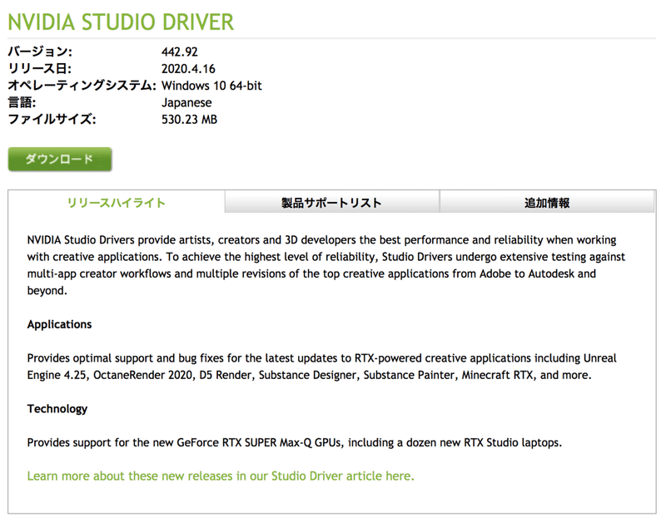This screenshot has height=527, width=666.
Task: Click the Applications subheading
Action: [59, 324]
